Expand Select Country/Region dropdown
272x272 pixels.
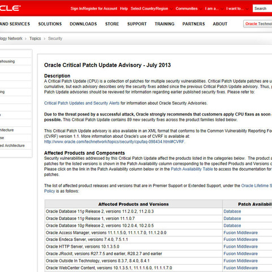pyautogui.click(x=151, y=8)
